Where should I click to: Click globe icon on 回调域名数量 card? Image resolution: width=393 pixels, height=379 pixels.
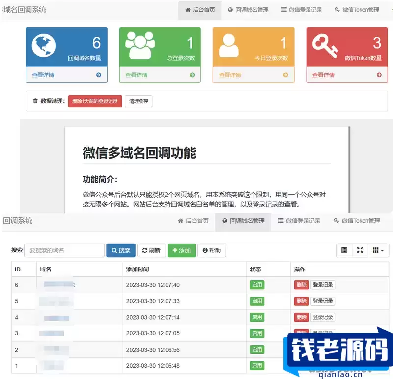(44, 46)
